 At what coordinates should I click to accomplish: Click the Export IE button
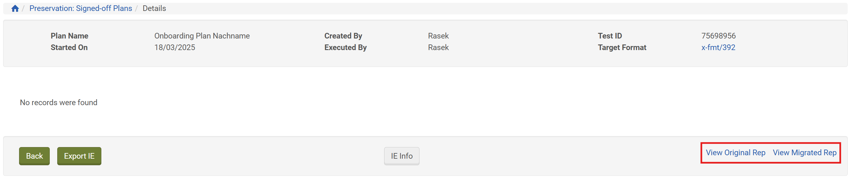coord(79,156)
